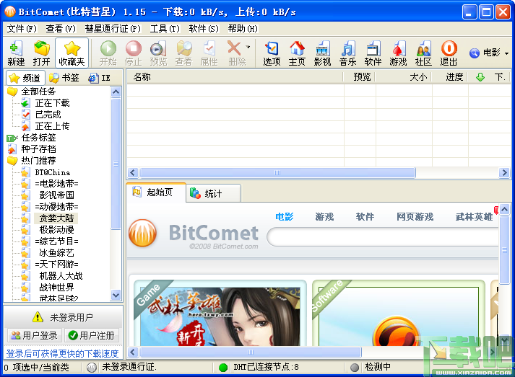Click the 游戏 category link on start page
The height and width of the screenshot is (377, 515).
(x=324, y=217)
